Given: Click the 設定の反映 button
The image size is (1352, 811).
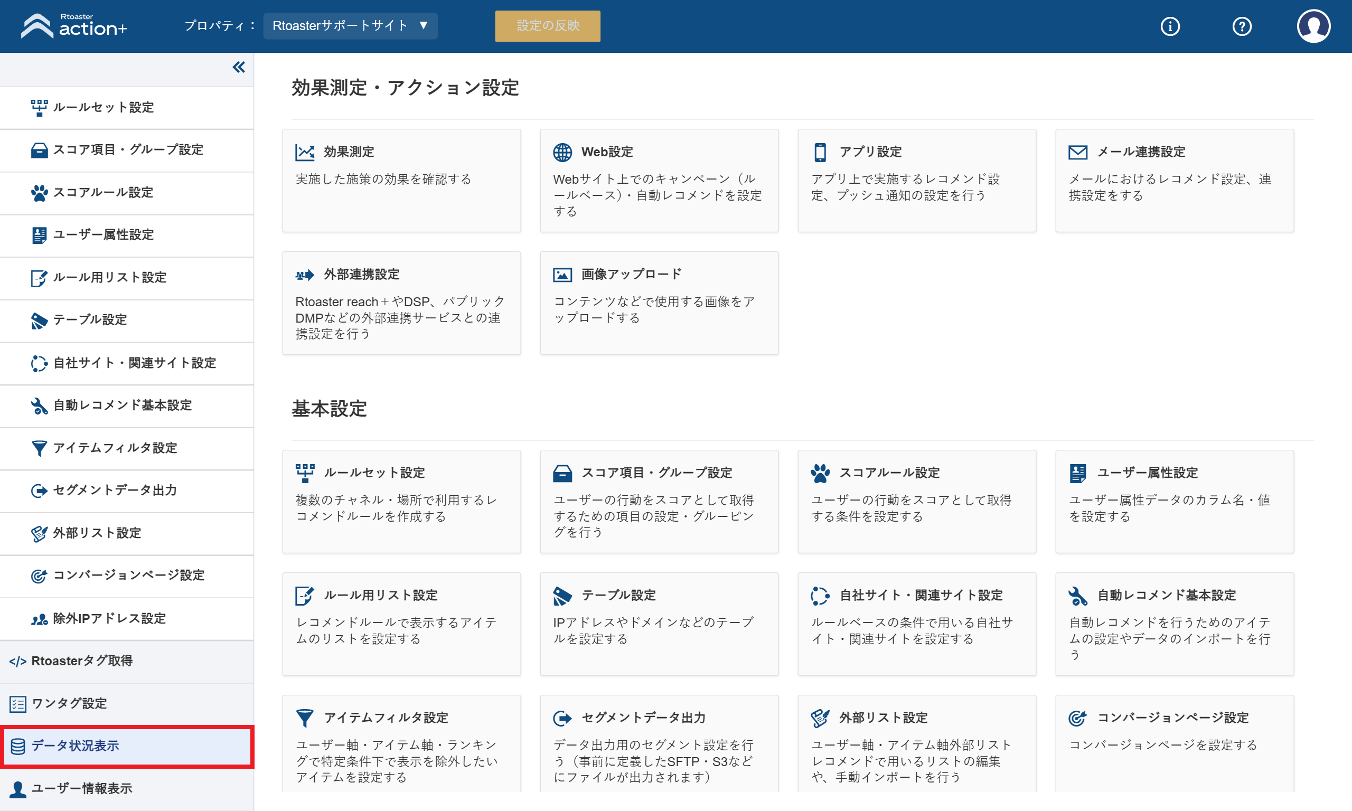Looking at the screenshot, I should point(548,26).
